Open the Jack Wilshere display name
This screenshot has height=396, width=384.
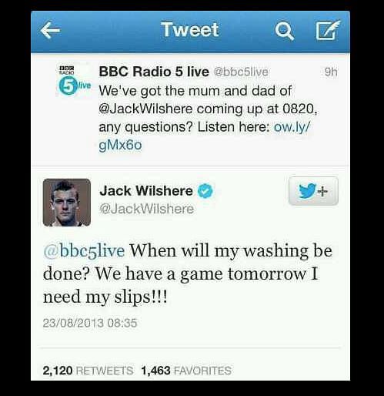coord(146,191)
